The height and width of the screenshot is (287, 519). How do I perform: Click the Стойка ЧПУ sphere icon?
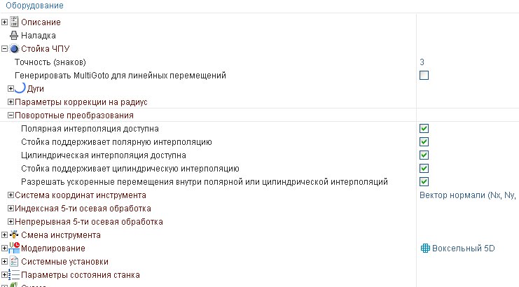(14, 49)
